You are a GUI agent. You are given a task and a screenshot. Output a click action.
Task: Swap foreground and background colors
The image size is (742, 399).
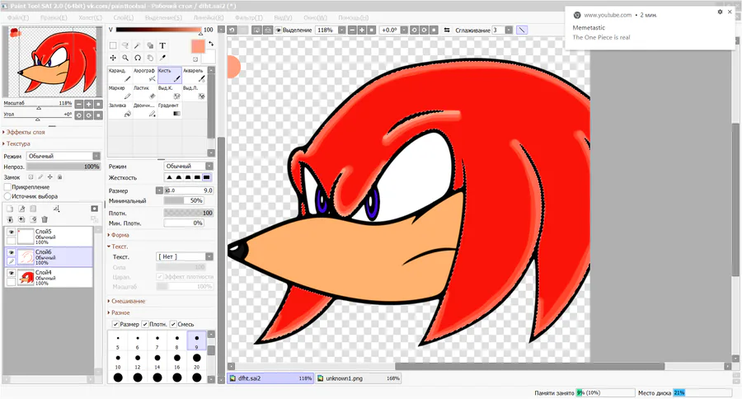click(x=211, y=44)
